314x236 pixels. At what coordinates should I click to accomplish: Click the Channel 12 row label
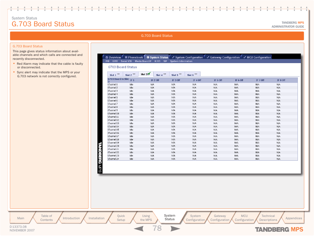(113, 120)
